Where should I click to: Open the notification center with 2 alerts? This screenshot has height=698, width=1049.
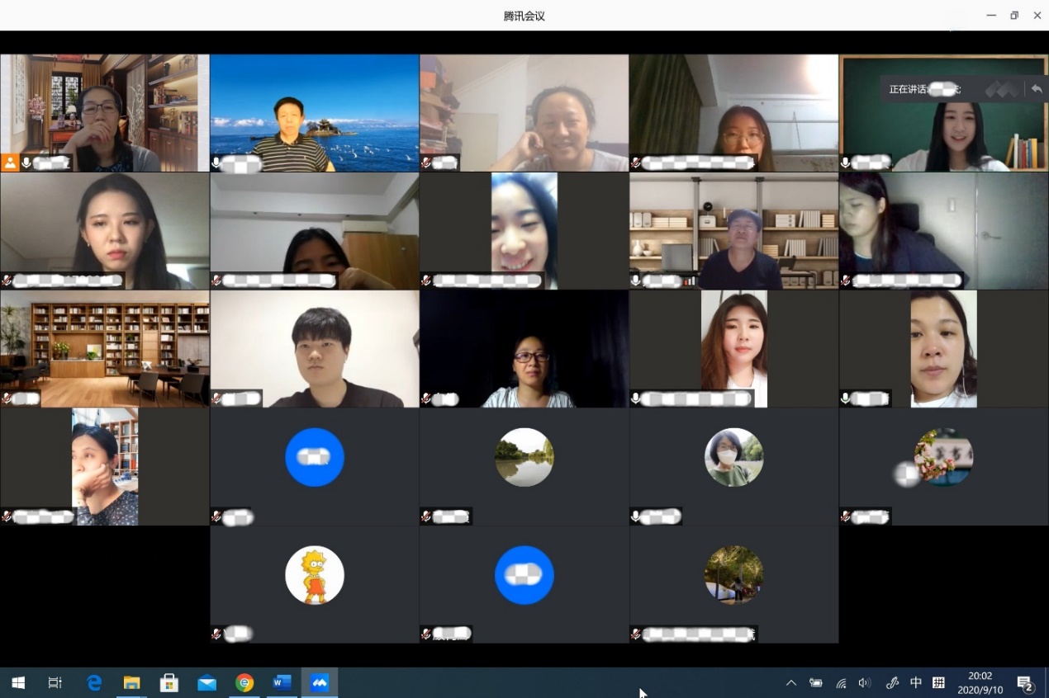pyautogui.click(x=1025, y=683)
